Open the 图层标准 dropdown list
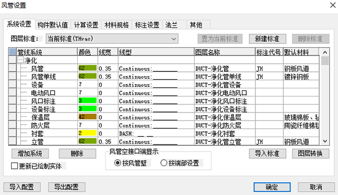Viewport: 338px width, 195px height. (112, 39)
